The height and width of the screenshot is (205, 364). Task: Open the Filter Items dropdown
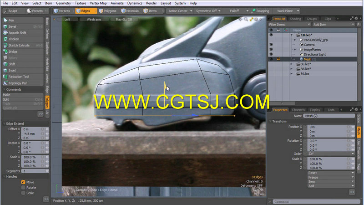289,25
